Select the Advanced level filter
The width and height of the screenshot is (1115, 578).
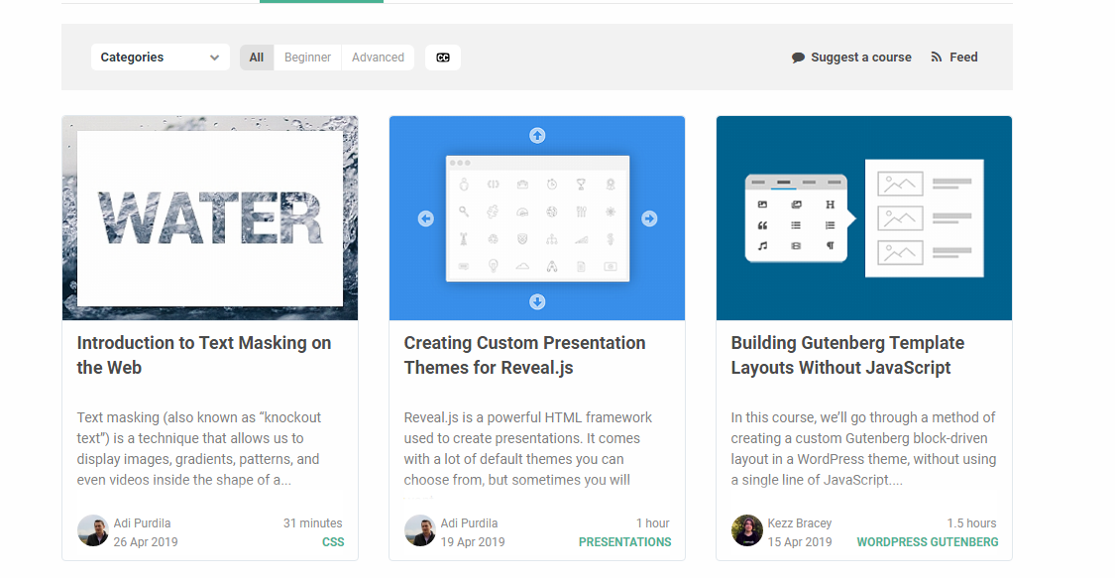(378, 58)
